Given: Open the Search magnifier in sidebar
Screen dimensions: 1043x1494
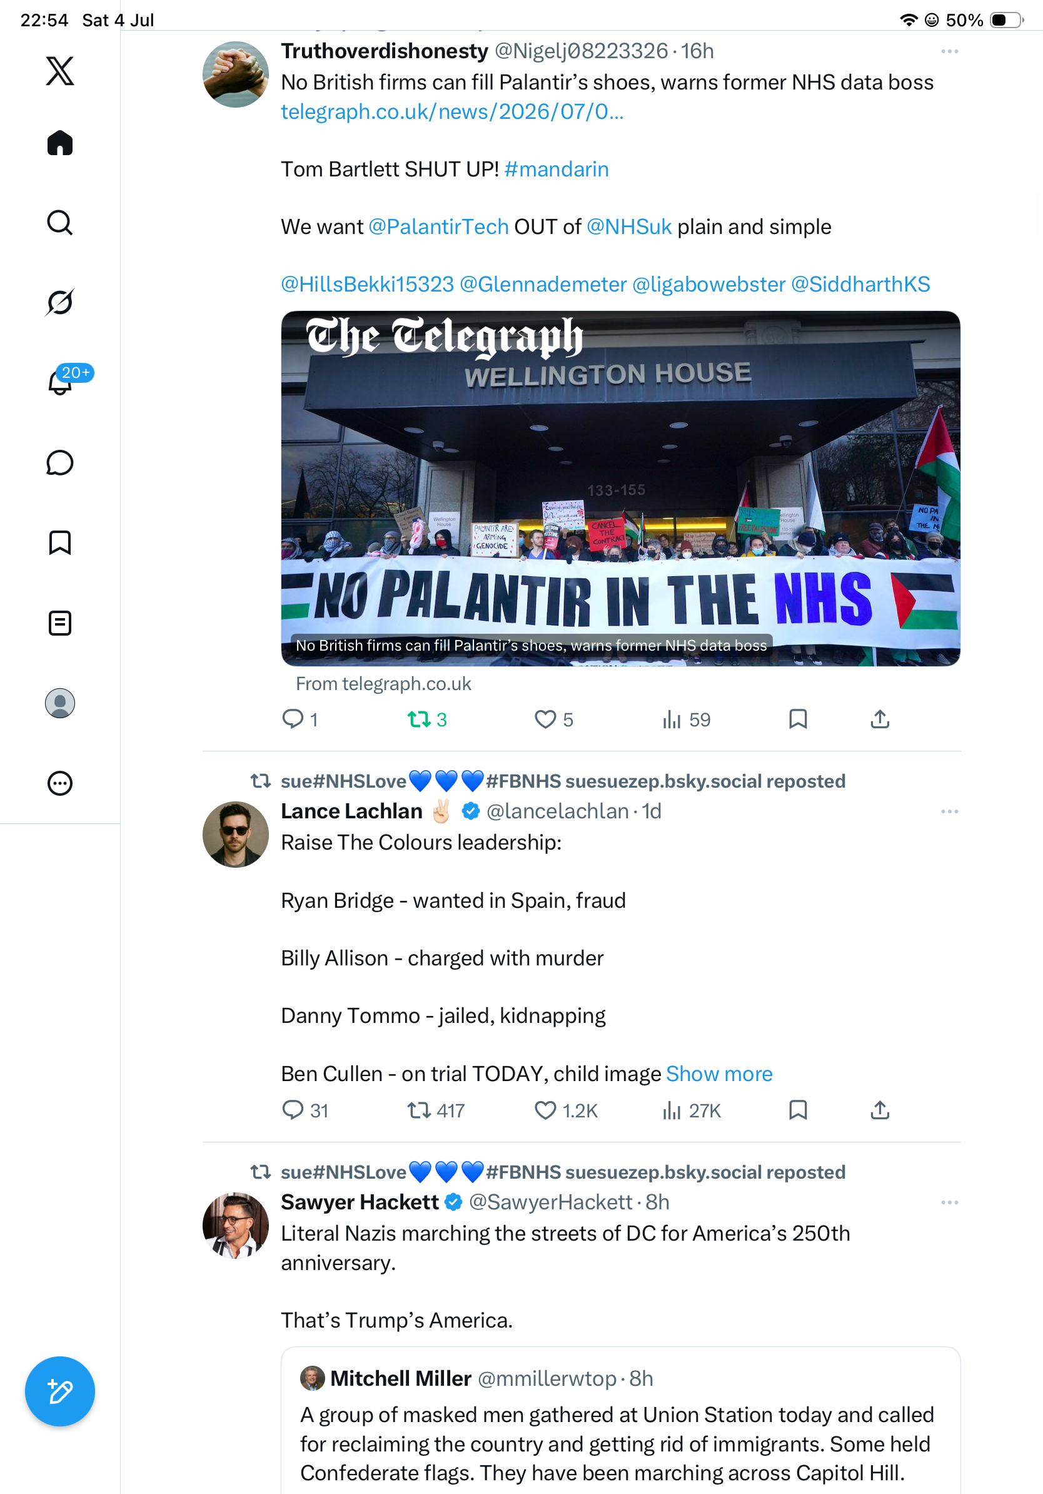Looking at the screenshot, I should pyautogui.click(x=60, y=223).
